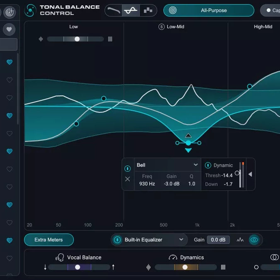
Task: Click the Vocal Balance up arrow
Action: tap(113, 267)
